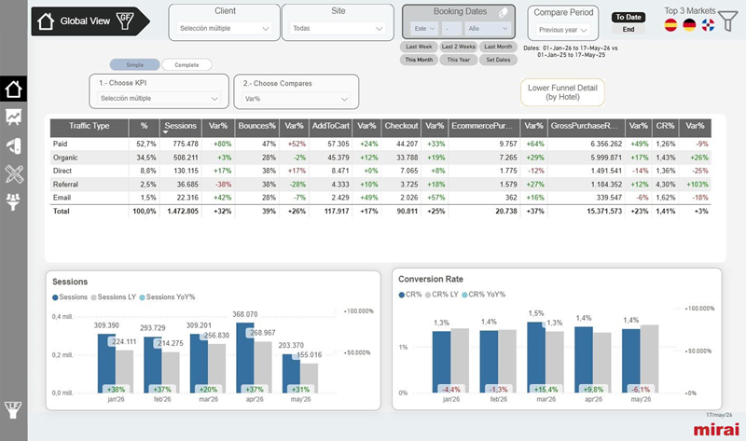
Task: Open the megaphone campaigns page in the sidebar
Action: click(13, 146)
